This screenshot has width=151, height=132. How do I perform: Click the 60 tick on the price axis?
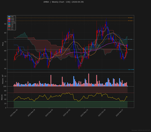pos(5,51)
